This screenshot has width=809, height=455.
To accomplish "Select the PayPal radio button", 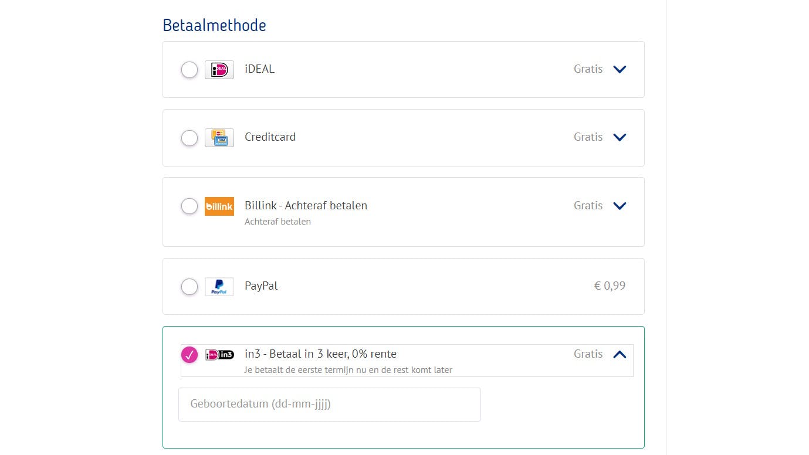I will (189, 287).
